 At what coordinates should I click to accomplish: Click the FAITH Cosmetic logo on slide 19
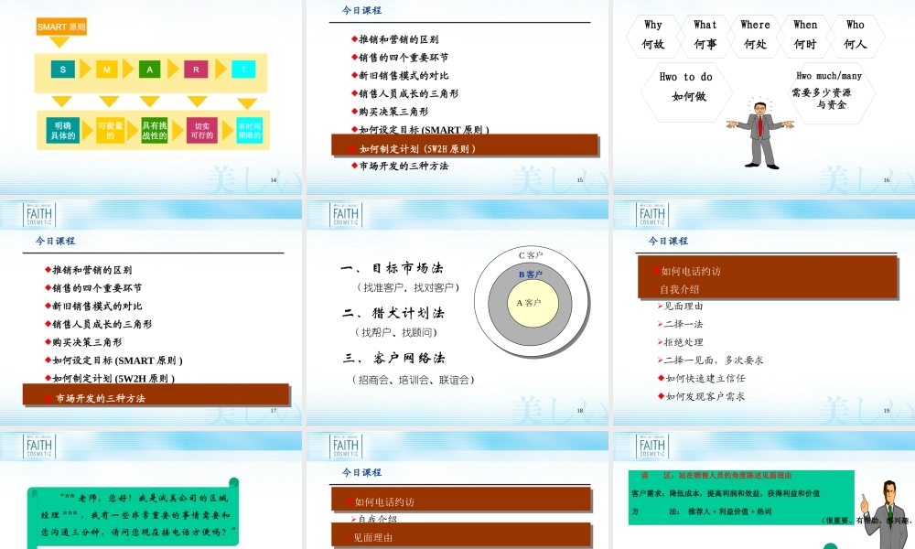651,215
